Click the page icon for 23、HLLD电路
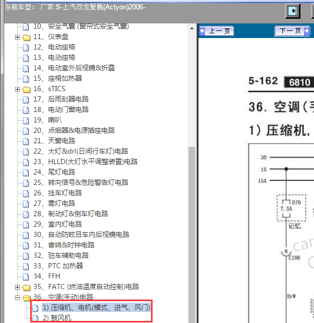 tap(26, 162)
